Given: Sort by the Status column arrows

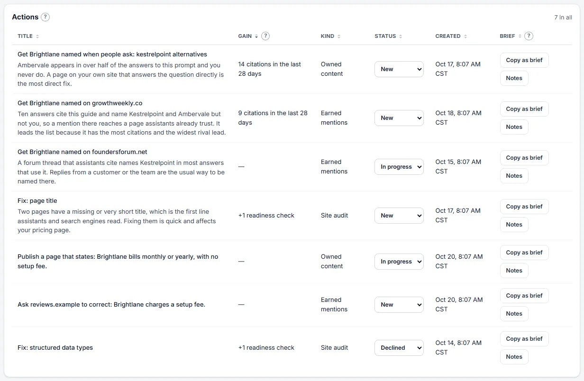Looking at the screenshot, I should click(401, 36).
